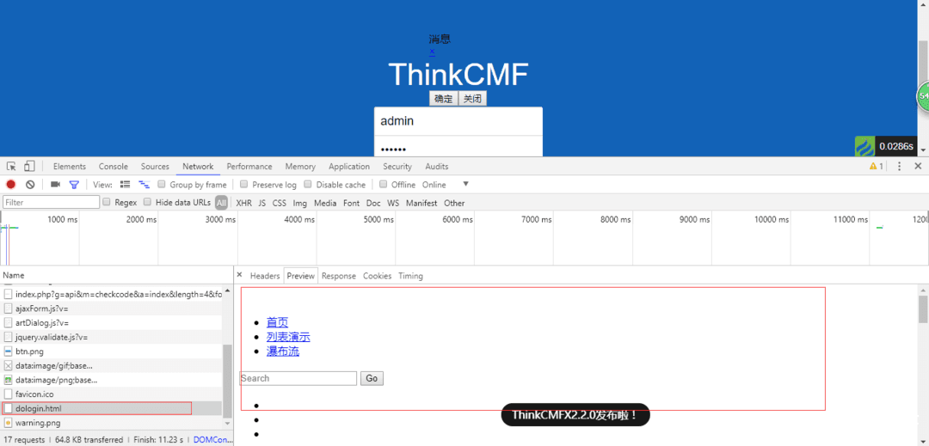Close the request details pane
This screenshot has width=929, height=446.
click(x=239, y=275)
